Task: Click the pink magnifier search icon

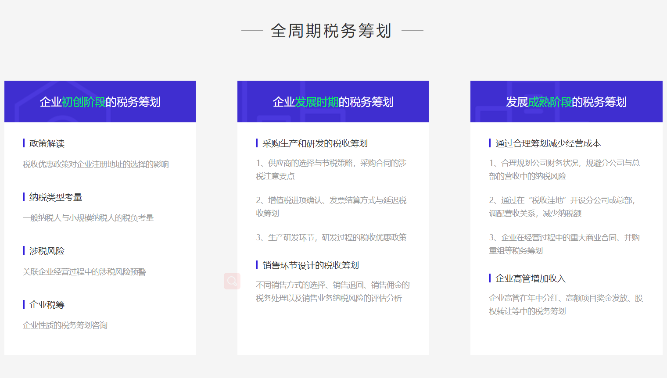Action: click(232, 281)
